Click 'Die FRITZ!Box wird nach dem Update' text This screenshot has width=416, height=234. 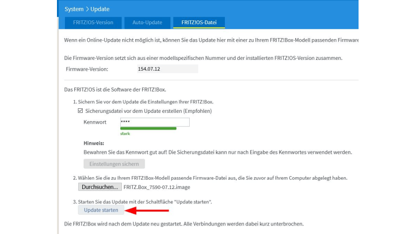[184, 224]
